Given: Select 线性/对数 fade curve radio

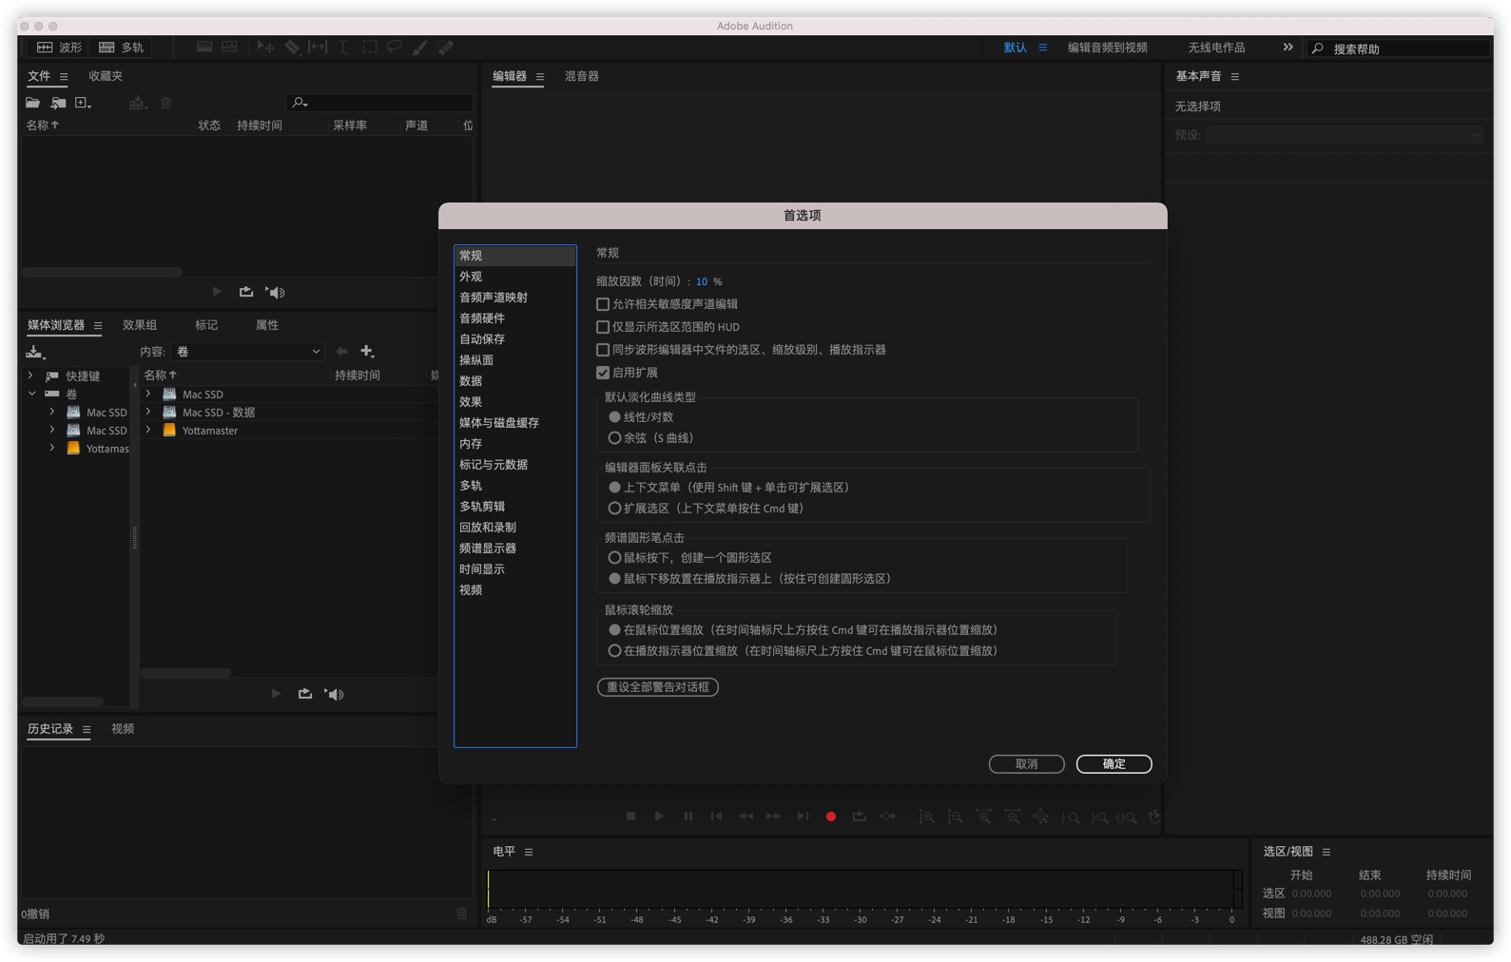Looking at the screenshot, I should (x=614, y=417).
